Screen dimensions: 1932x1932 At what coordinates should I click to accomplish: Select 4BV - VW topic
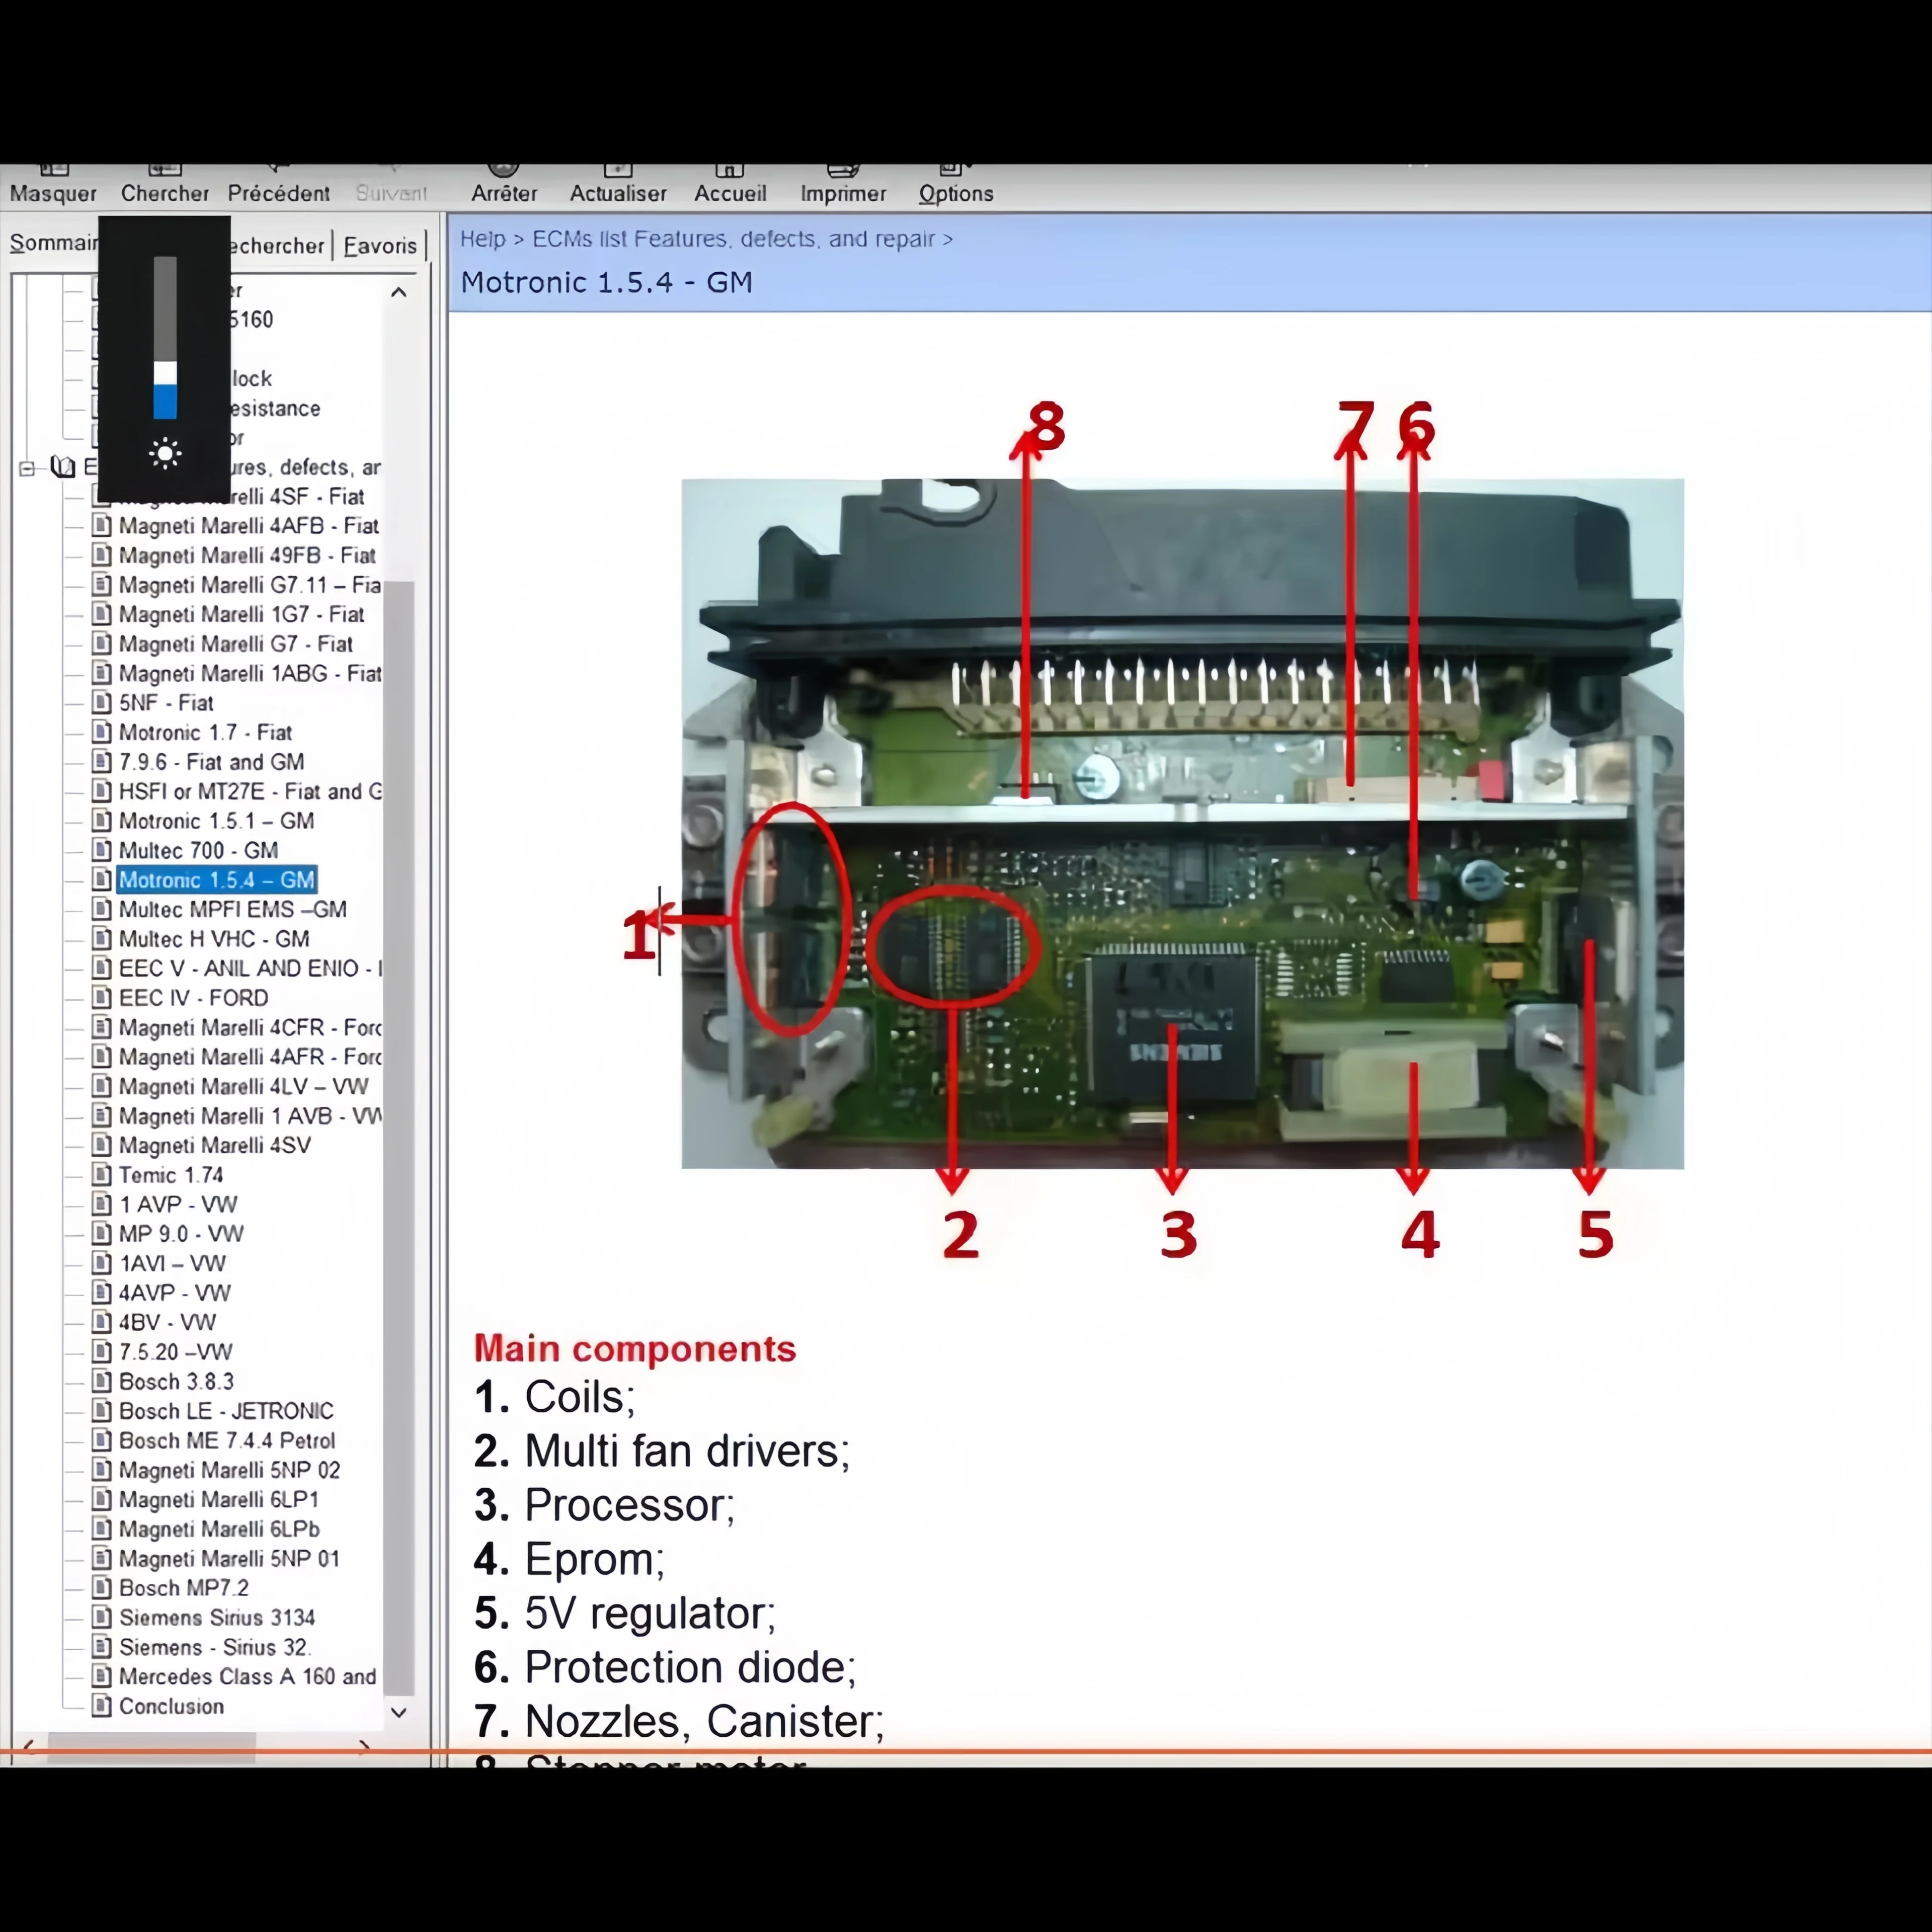(x=167, y=1322)
